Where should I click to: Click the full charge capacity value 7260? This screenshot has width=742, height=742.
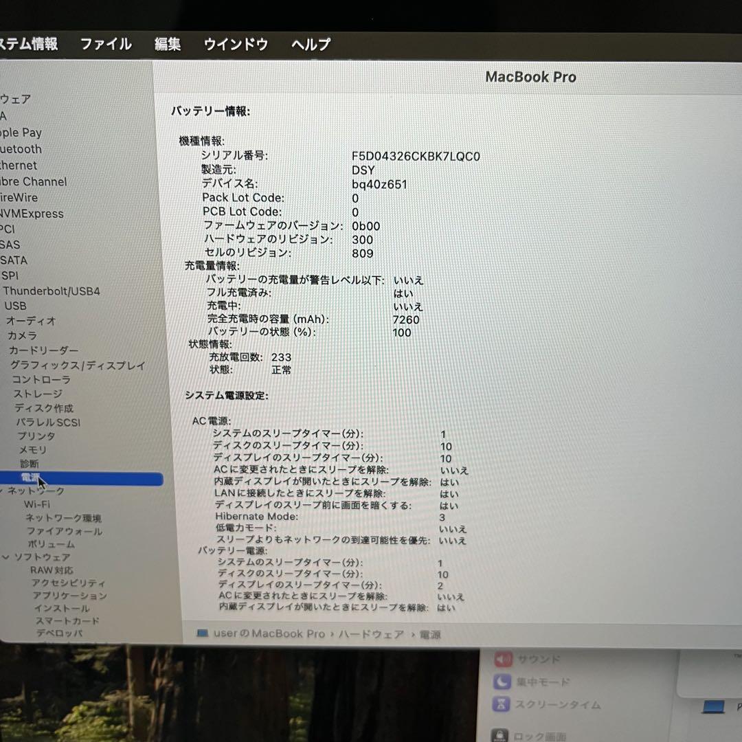[x=406, y=320]
